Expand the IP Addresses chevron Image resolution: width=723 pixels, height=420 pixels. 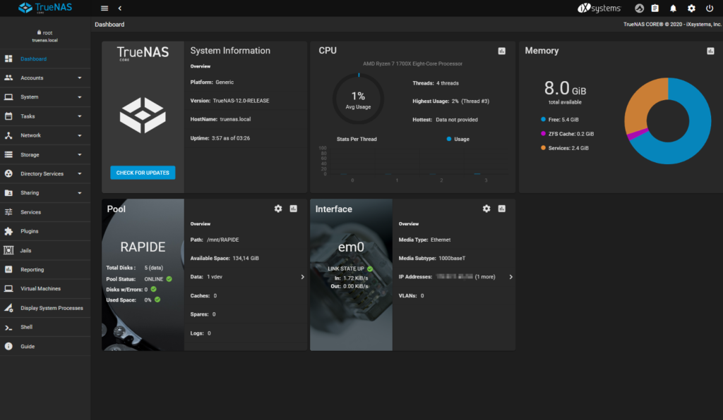[x=511, y=277]
